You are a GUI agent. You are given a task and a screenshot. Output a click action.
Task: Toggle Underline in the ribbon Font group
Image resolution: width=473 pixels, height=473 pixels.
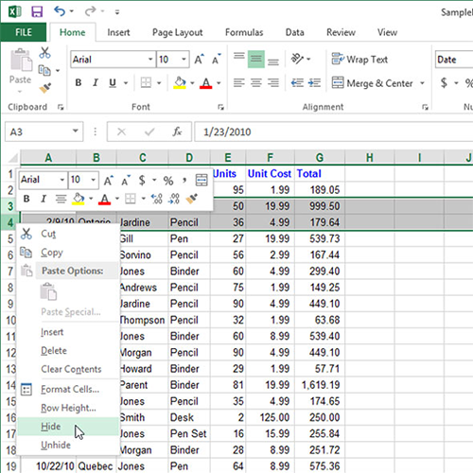click(113, 83)
